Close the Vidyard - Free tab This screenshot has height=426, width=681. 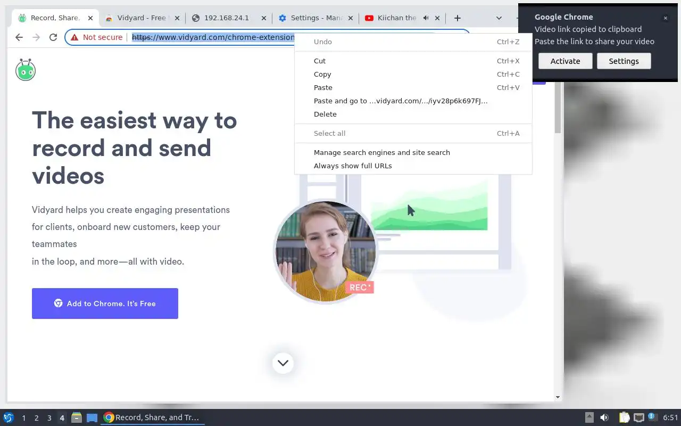[177, 18]
